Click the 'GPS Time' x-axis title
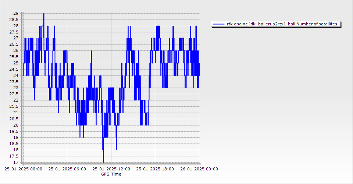Image resolution: width=353 pixels, height=184 pixels. pyautogui.click(x=111, y=174)
